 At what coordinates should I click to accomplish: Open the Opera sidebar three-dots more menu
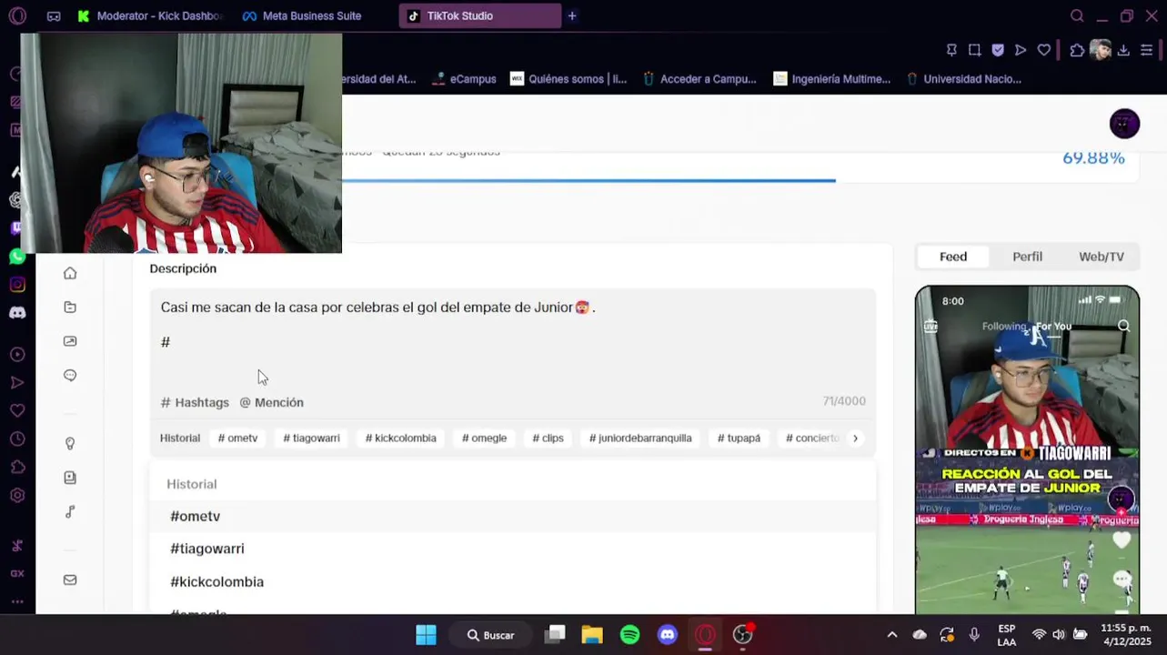(17, 601)
